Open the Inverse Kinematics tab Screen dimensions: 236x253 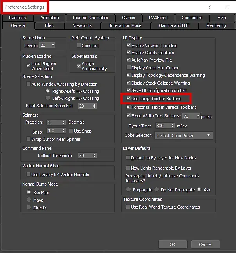90,18
